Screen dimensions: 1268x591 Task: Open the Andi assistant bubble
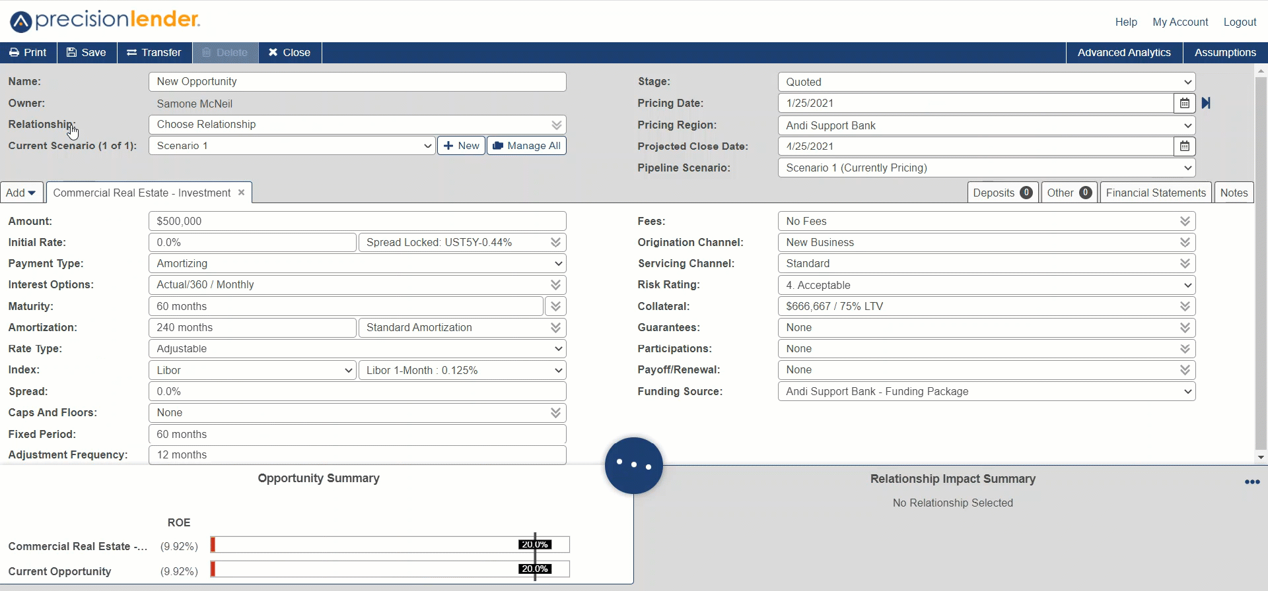tap(634, 465)
